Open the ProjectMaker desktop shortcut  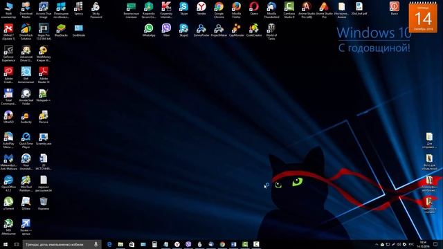pos(219,30)
